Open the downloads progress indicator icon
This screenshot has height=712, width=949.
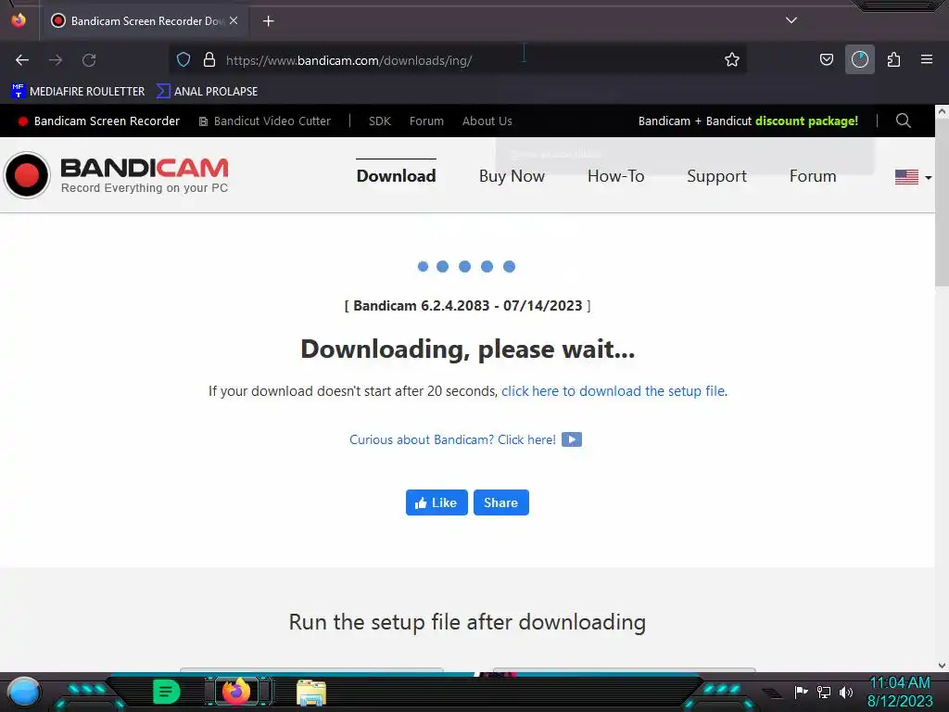point(859,59)
